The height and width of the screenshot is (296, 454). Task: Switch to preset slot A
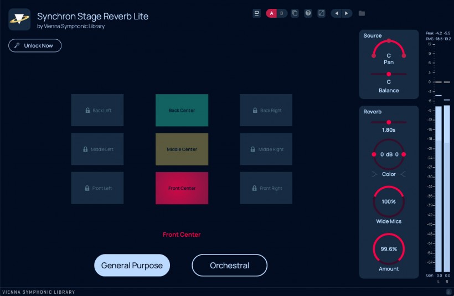click(271, 13)
